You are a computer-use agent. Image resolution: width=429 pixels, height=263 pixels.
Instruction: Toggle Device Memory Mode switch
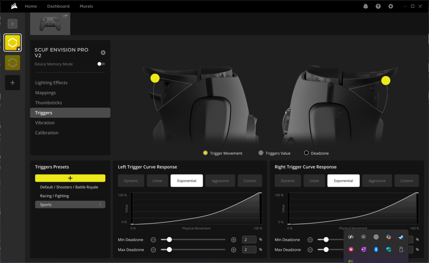tap(101, 64)
